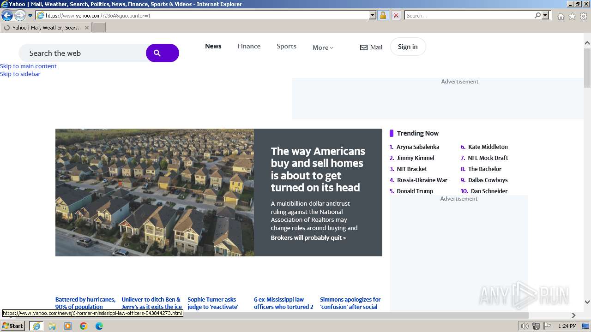The image size is (591, 332).
Task: Click the Search the web field
Action: 82,53
